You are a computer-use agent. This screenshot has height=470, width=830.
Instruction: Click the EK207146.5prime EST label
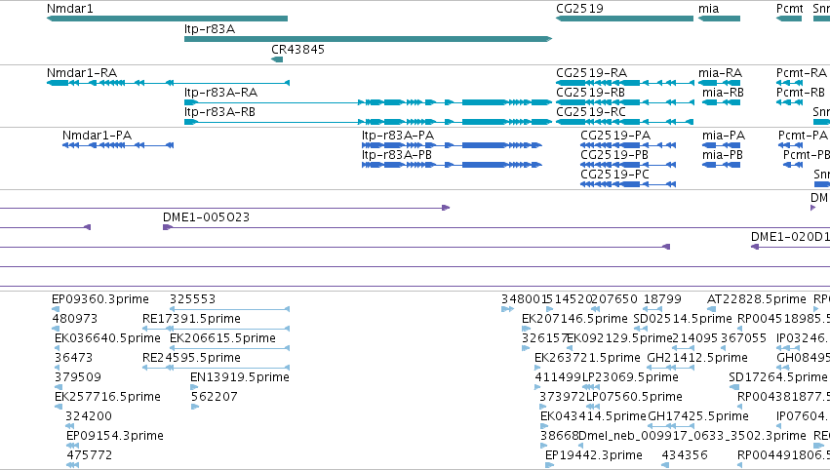click(x=574, y=319)
